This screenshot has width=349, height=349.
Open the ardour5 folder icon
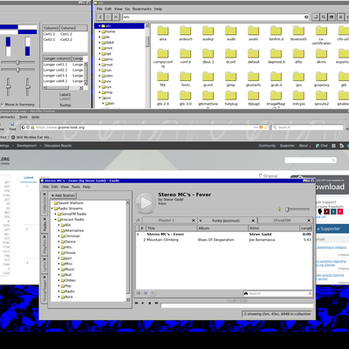coord(186,31)
